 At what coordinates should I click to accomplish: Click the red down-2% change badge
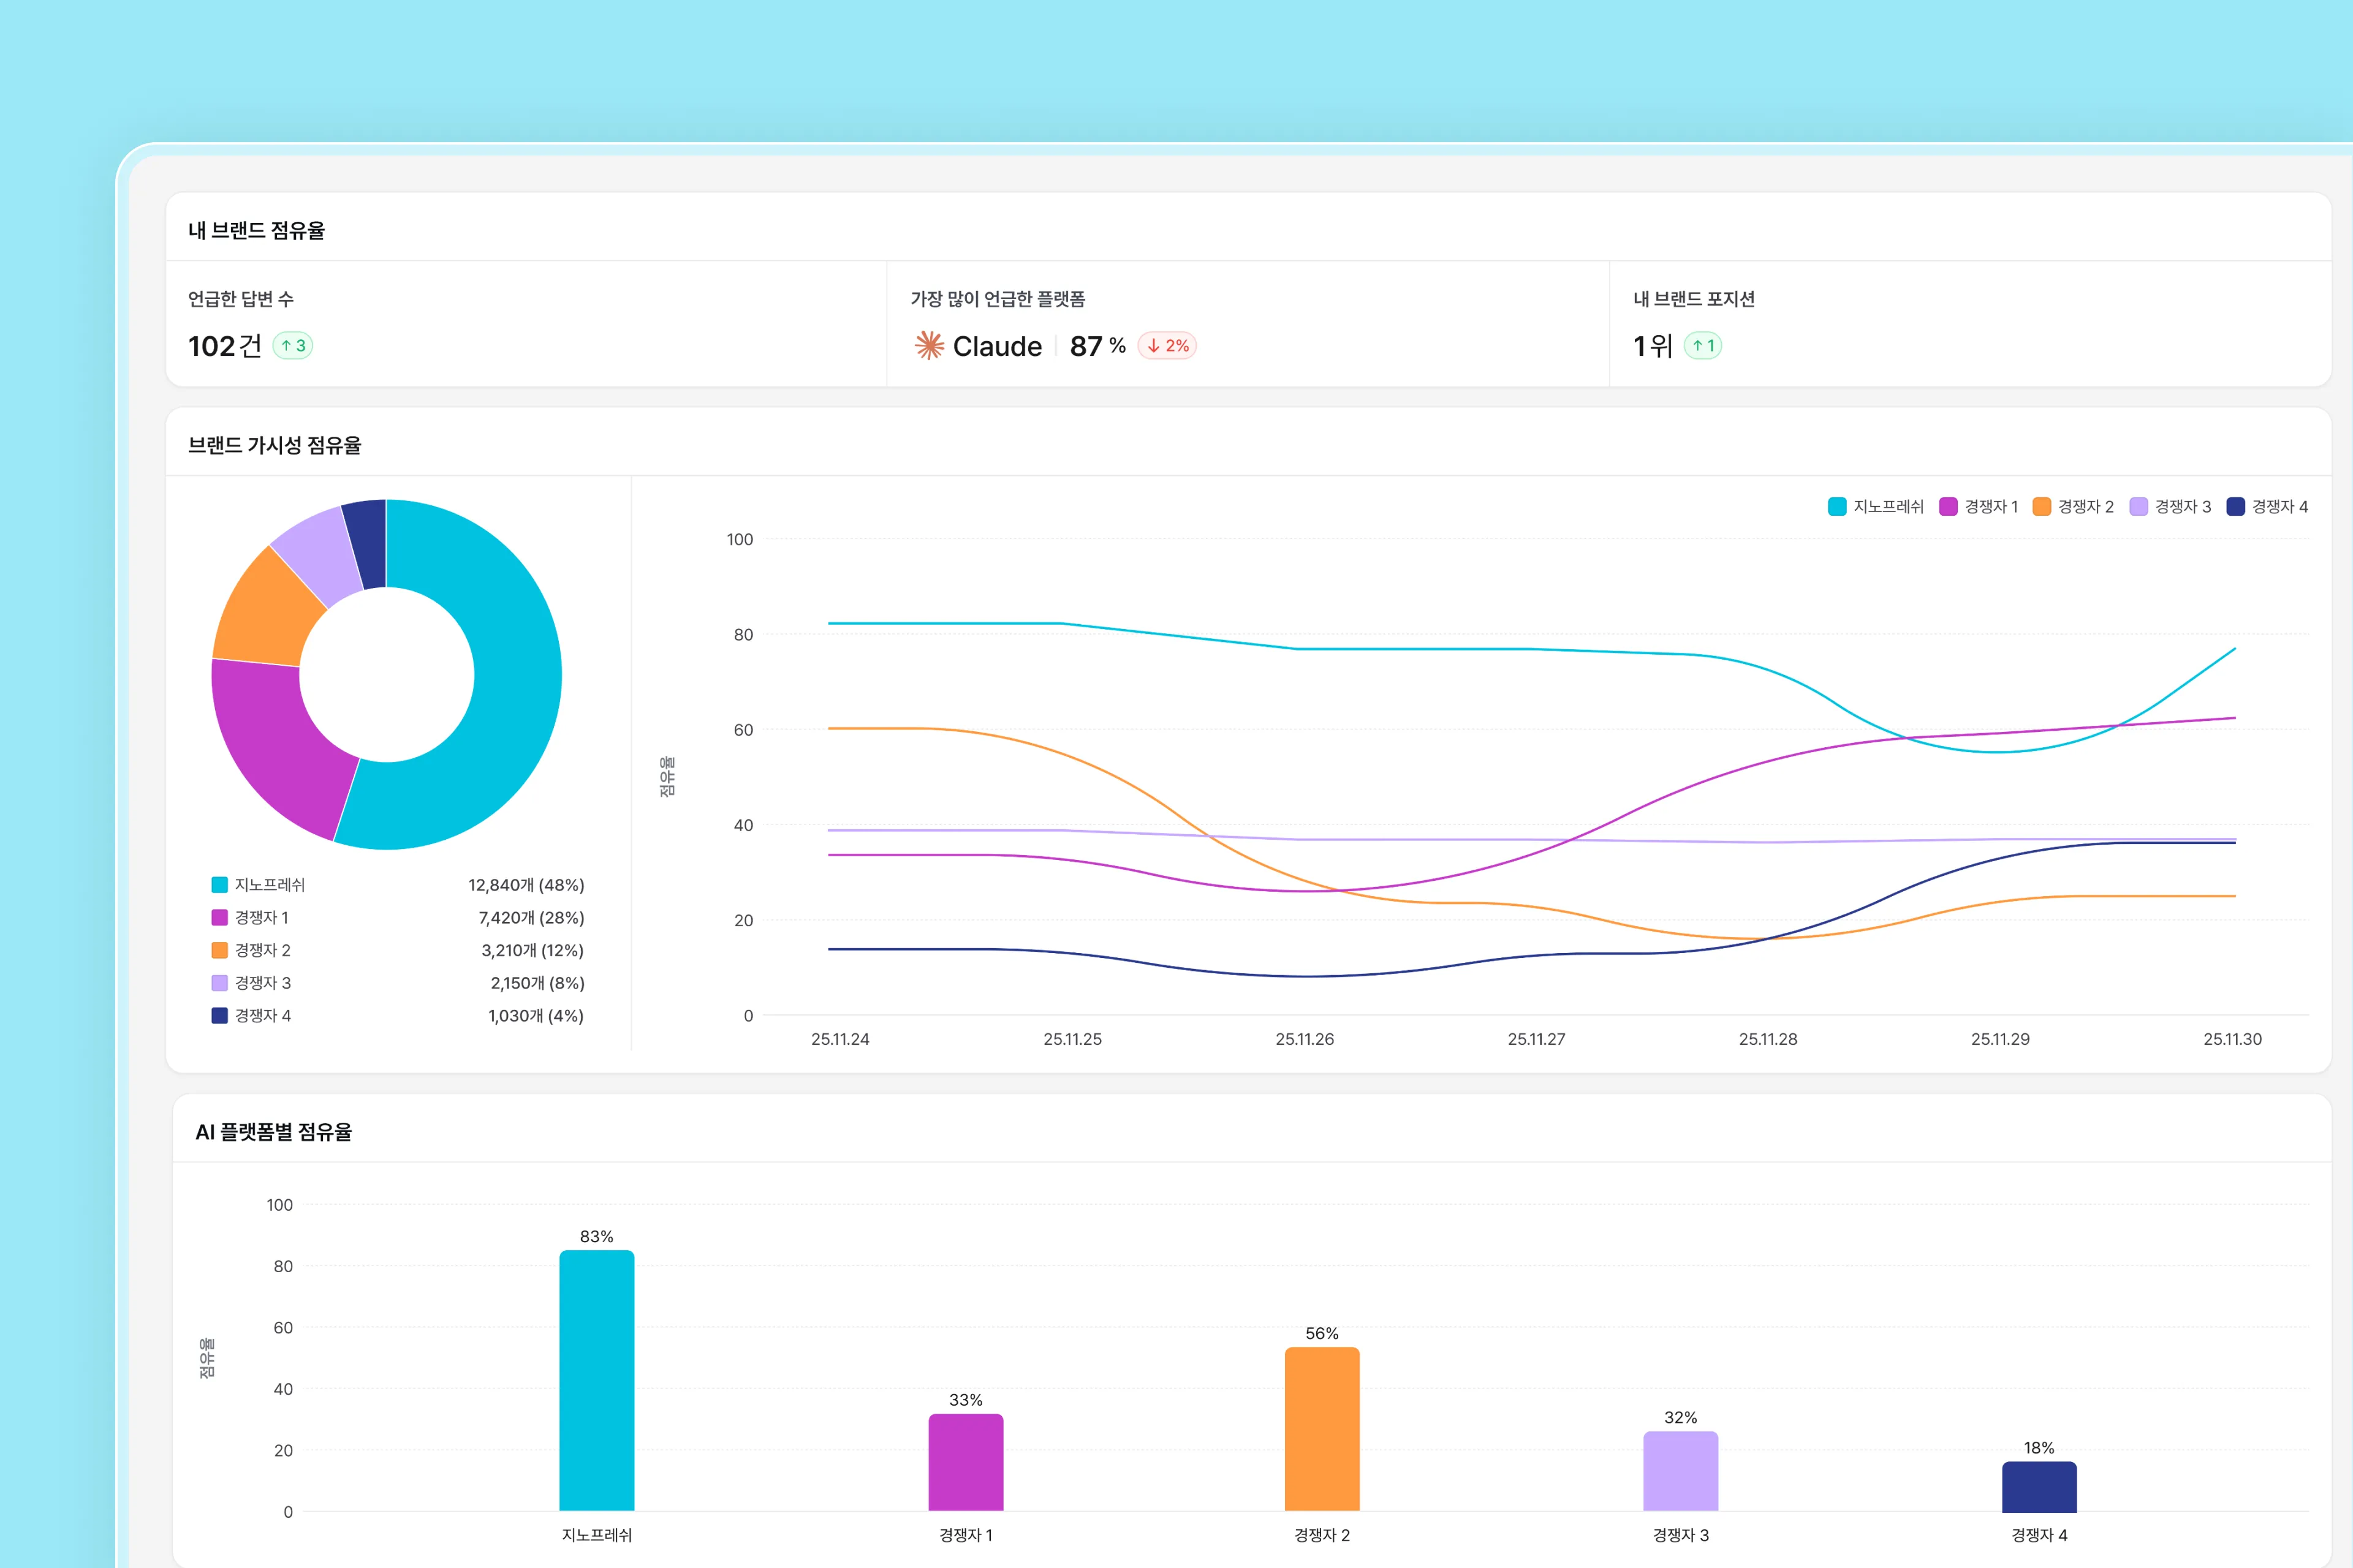click(x=1167, y=346)
